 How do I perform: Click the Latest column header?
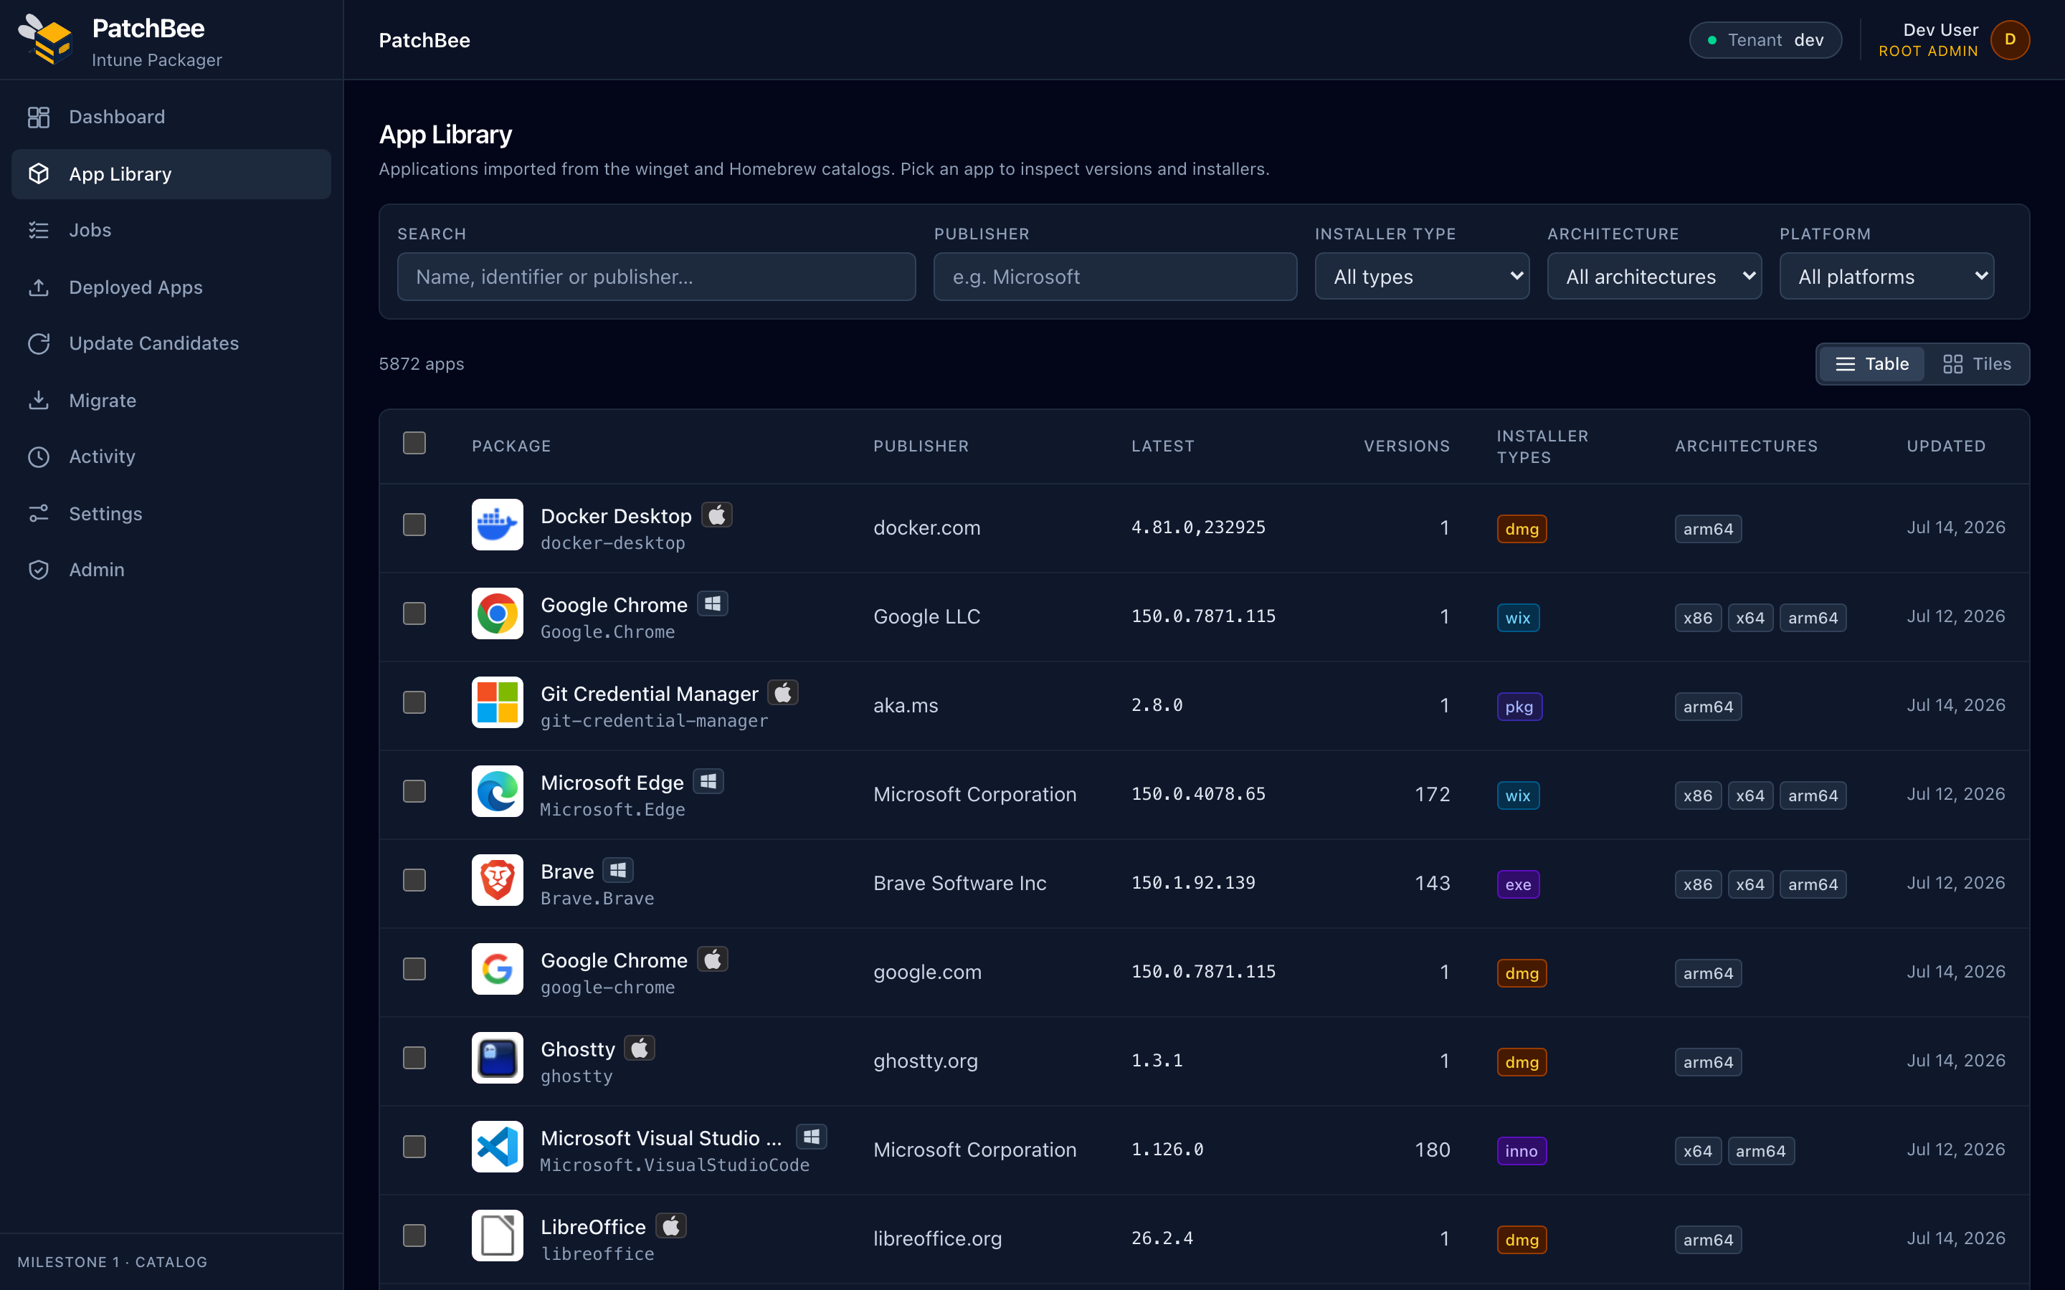(1162, 446)
